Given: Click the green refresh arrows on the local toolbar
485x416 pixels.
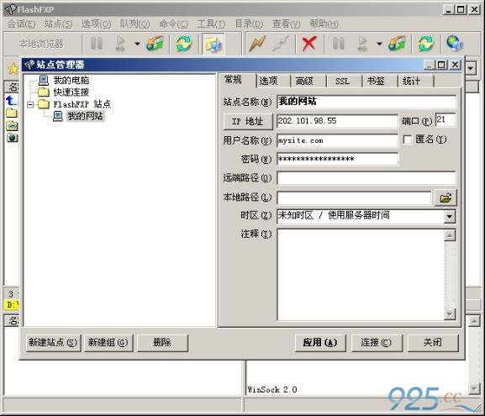Looking at the screenshot, I should (x=184, y=44).
